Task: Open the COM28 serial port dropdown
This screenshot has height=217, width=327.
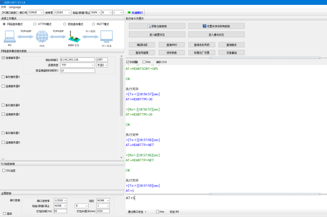Action: [x=37, y=11]
